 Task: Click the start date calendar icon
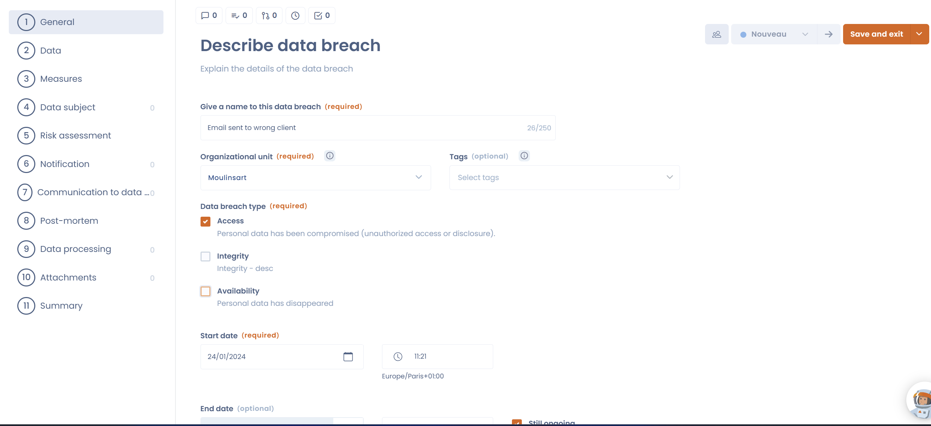click(348, 356)
